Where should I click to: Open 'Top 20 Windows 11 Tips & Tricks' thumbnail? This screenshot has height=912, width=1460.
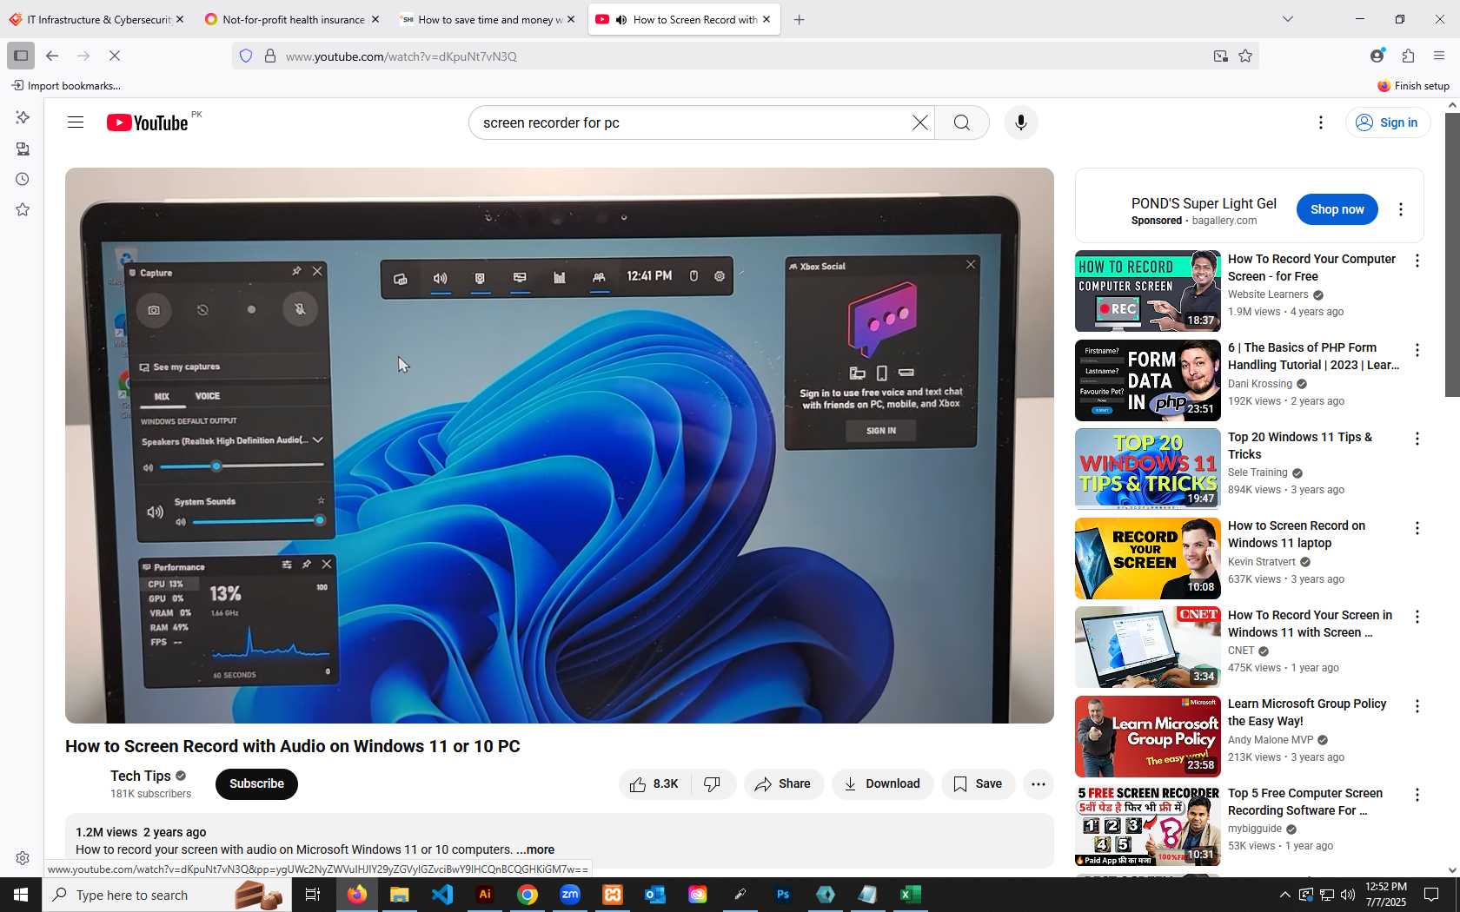tap(1147, 469)
